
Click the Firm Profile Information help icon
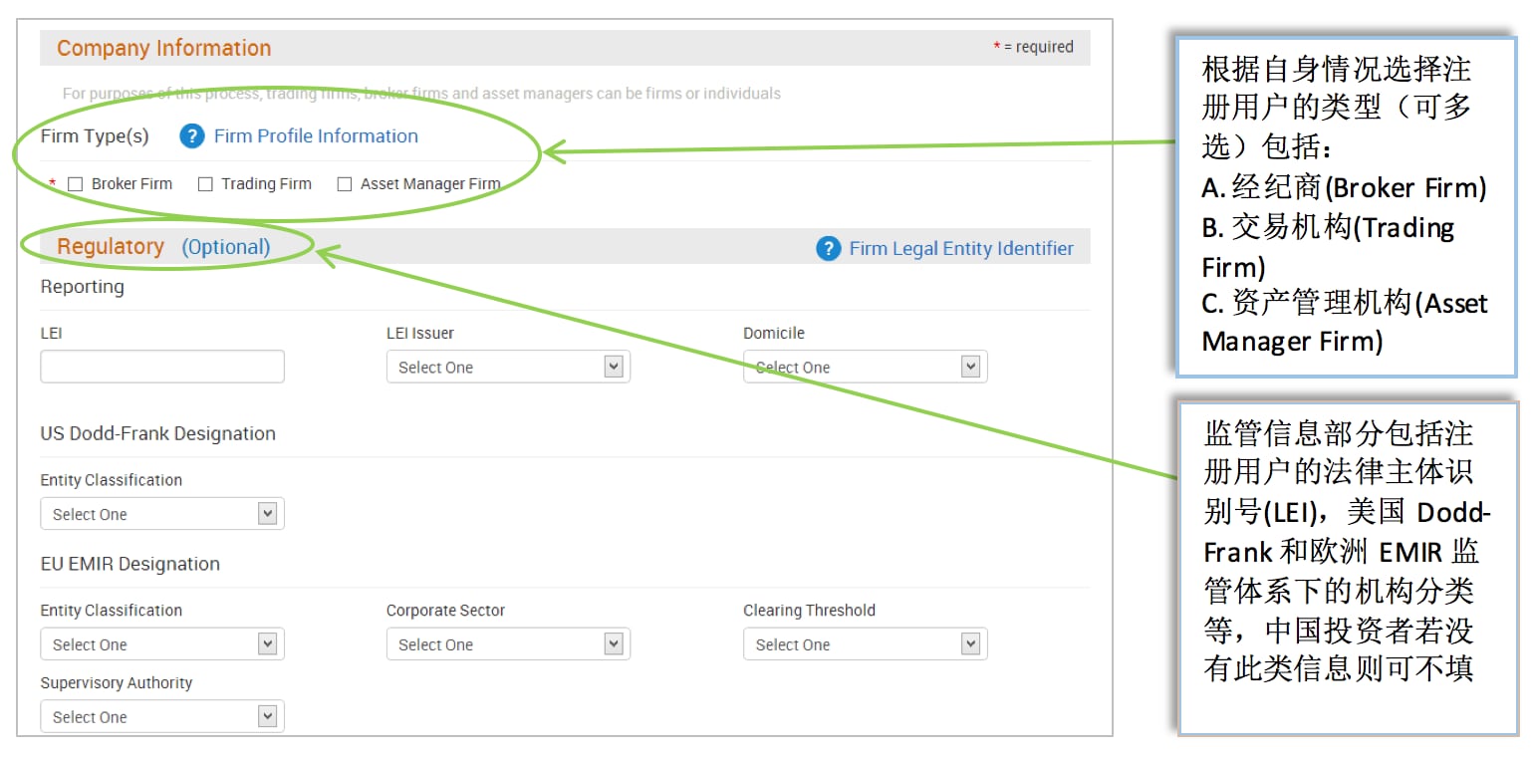(192, 136)
